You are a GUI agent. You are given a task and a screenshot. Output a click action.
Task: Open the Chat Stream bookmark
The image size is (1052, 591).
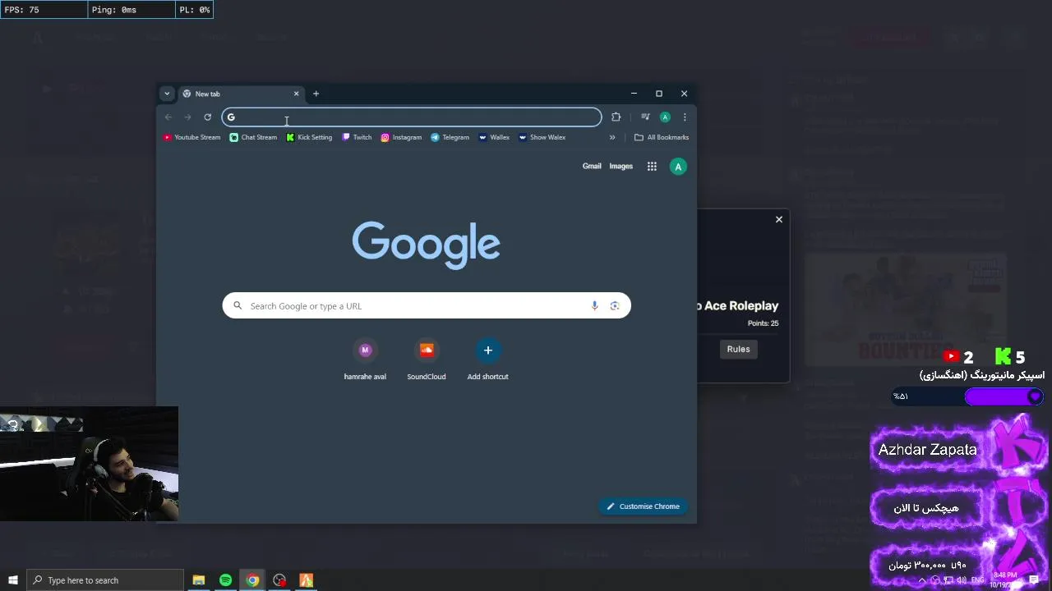(x=253, y=137)
